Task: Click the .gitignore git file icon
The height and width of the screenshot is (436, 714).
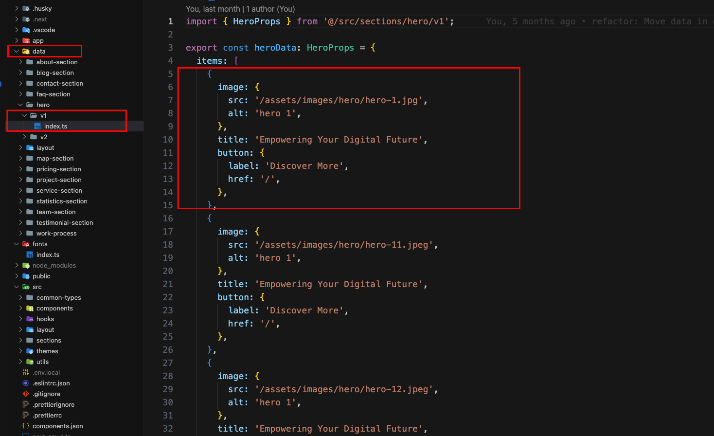Action: pos(26,394)
